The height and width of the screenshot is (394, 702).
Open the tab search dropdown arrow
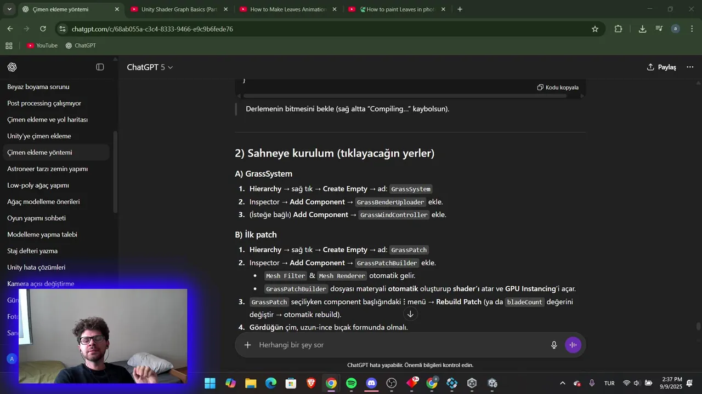[x=9, y=9]
